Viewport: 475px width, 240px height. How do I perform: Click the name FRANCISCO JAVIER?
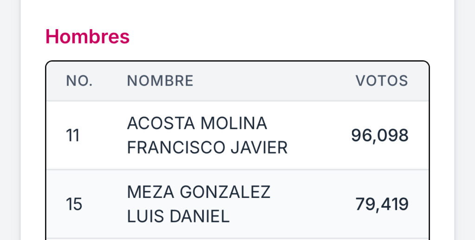tap(207, 148)
